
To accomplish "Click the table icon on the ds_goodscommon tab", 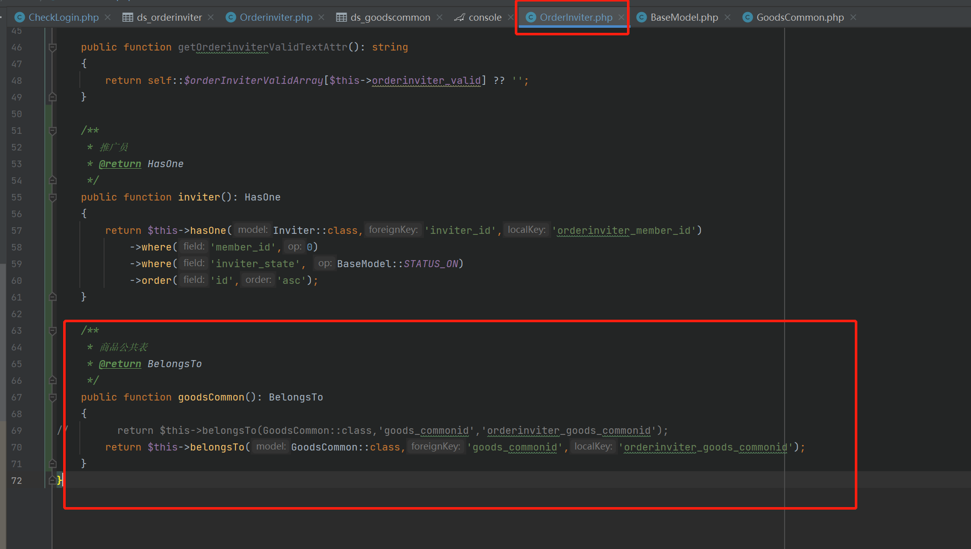I will click(341, 17).
